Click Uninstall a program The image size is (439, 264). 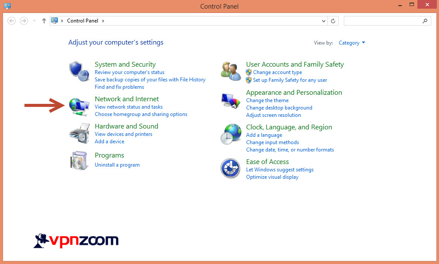point(117,165)
